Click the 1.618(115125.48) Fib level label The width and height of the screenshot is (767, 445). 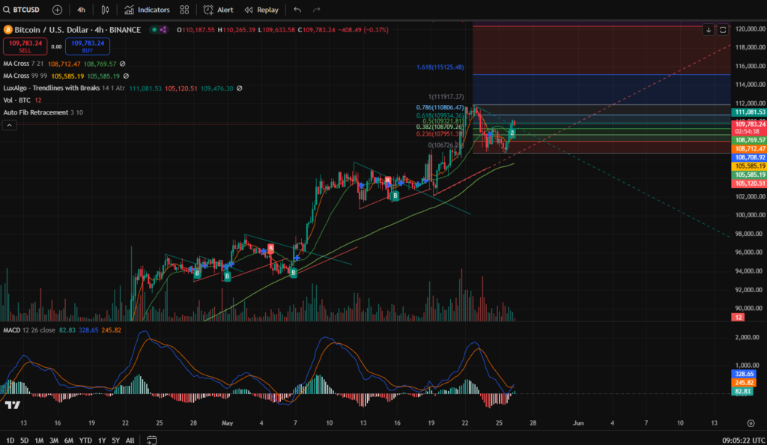[x=440, y=67]
